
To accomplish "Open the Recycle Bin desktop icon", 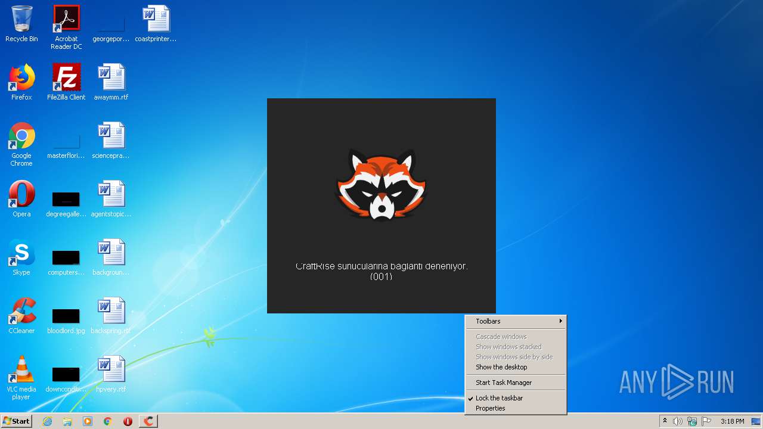I will click(21, 24).
